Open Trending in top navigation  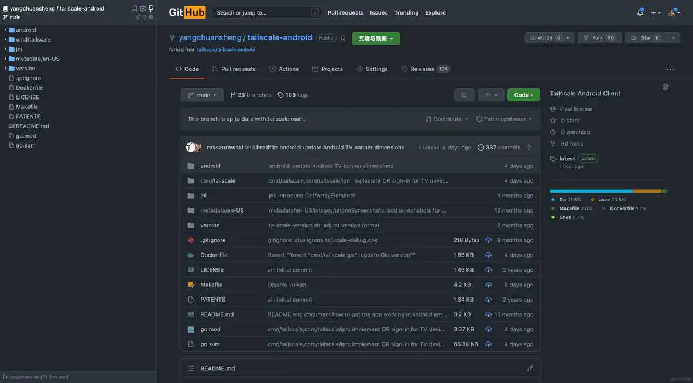click(406, 13)
